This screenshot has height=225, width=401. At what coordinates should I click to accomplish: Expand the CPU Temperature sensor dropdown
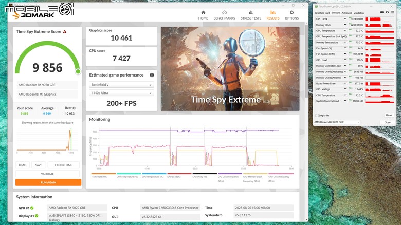pyautogui.click(x=345, y=95)
